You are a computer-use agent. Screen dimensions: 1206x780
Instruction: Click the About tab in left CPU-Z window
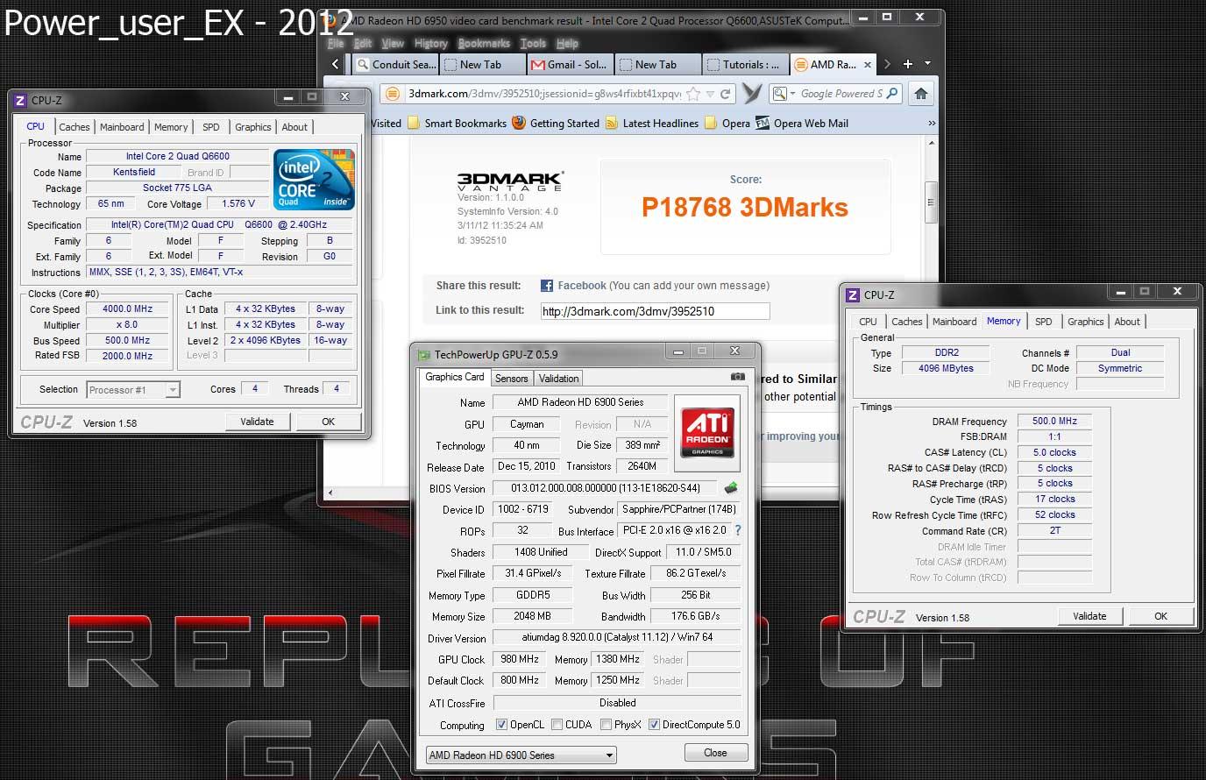point(294,127)
